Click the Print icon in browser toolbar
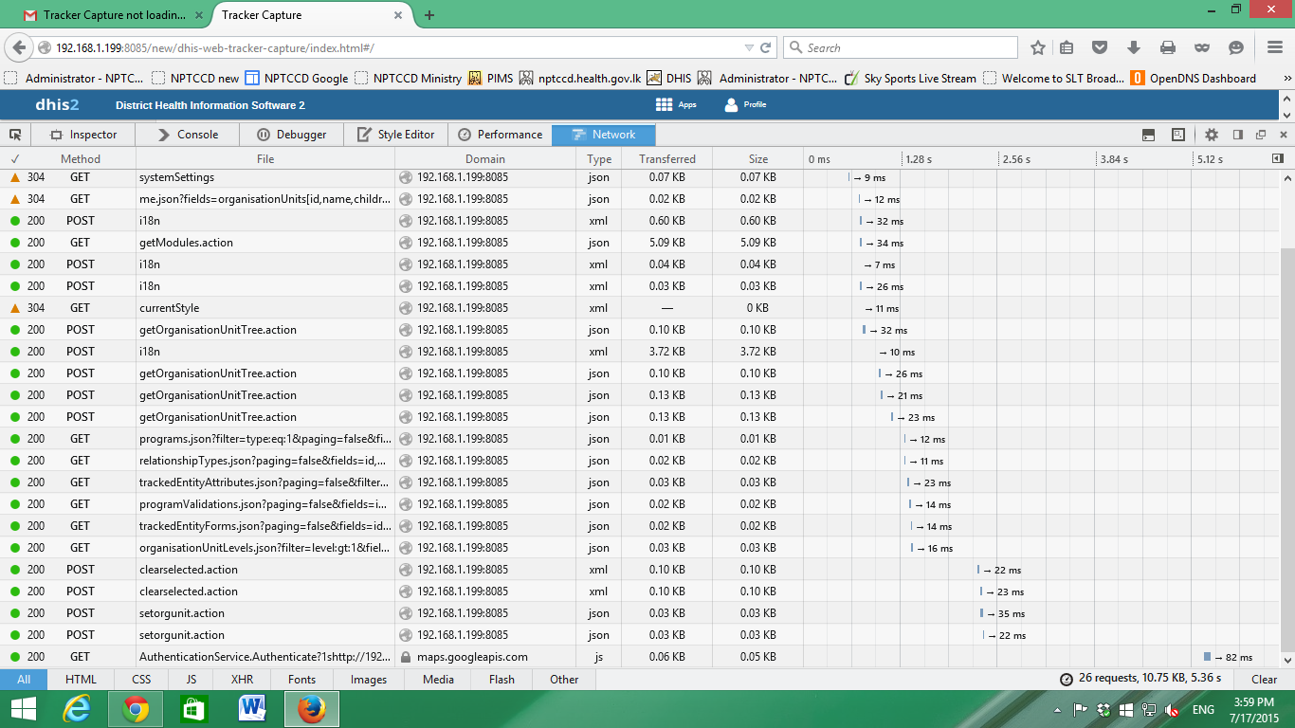Screen dimensions: 1295x728 pyautogui.click(x=1168, y=47)
